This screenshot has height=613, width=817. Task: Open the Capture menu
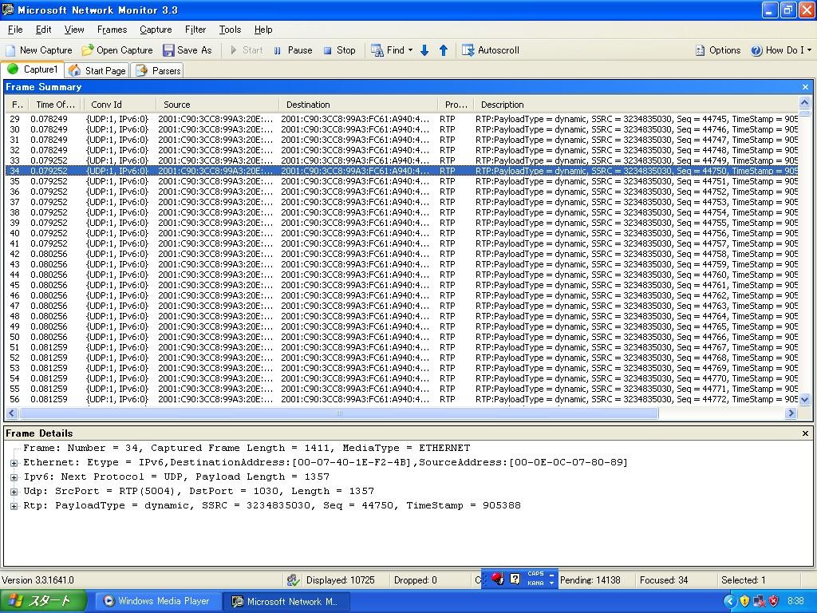(156, 30)
